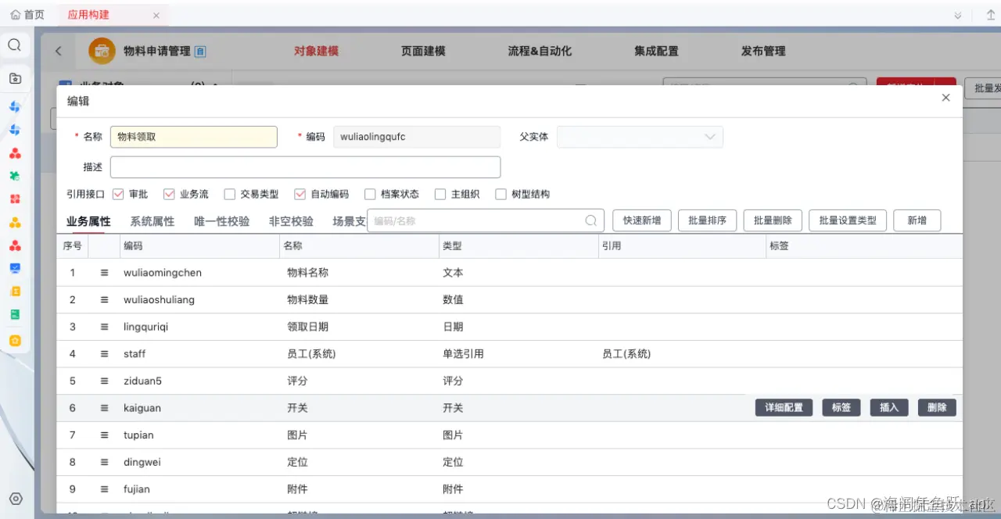Open the yellow sigma document app in sidebar
This screenshot has width=1001, height=519.
coord(15,291)
